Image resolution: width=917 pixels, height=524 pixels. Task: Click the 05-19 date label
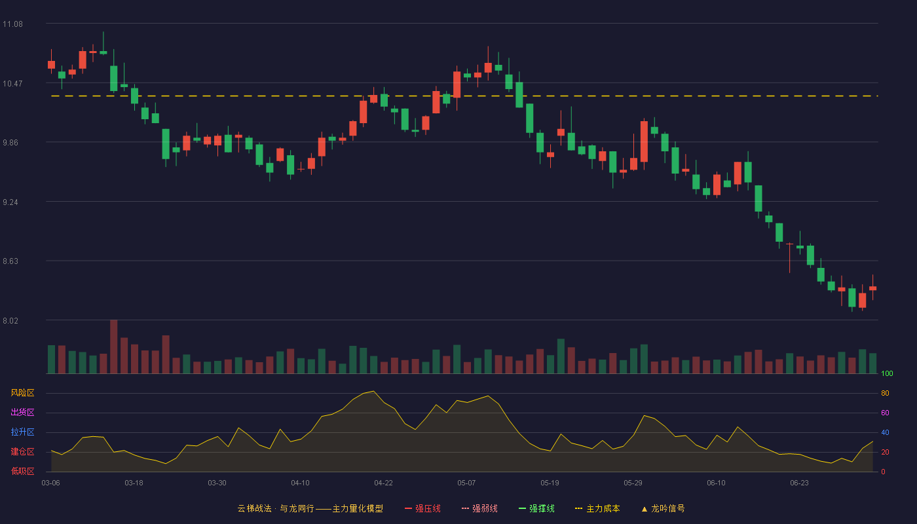click(x=550, y=483)
